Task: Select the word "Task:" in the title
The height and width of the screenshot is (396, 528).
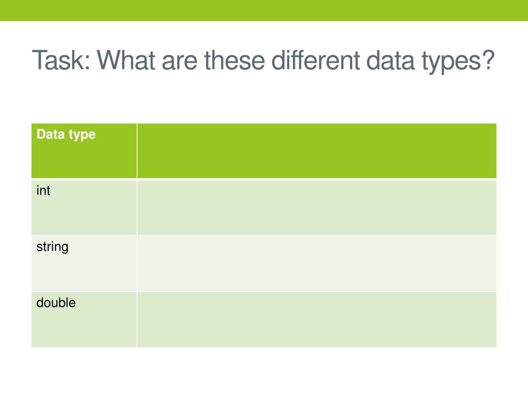Action: point(61,60)
